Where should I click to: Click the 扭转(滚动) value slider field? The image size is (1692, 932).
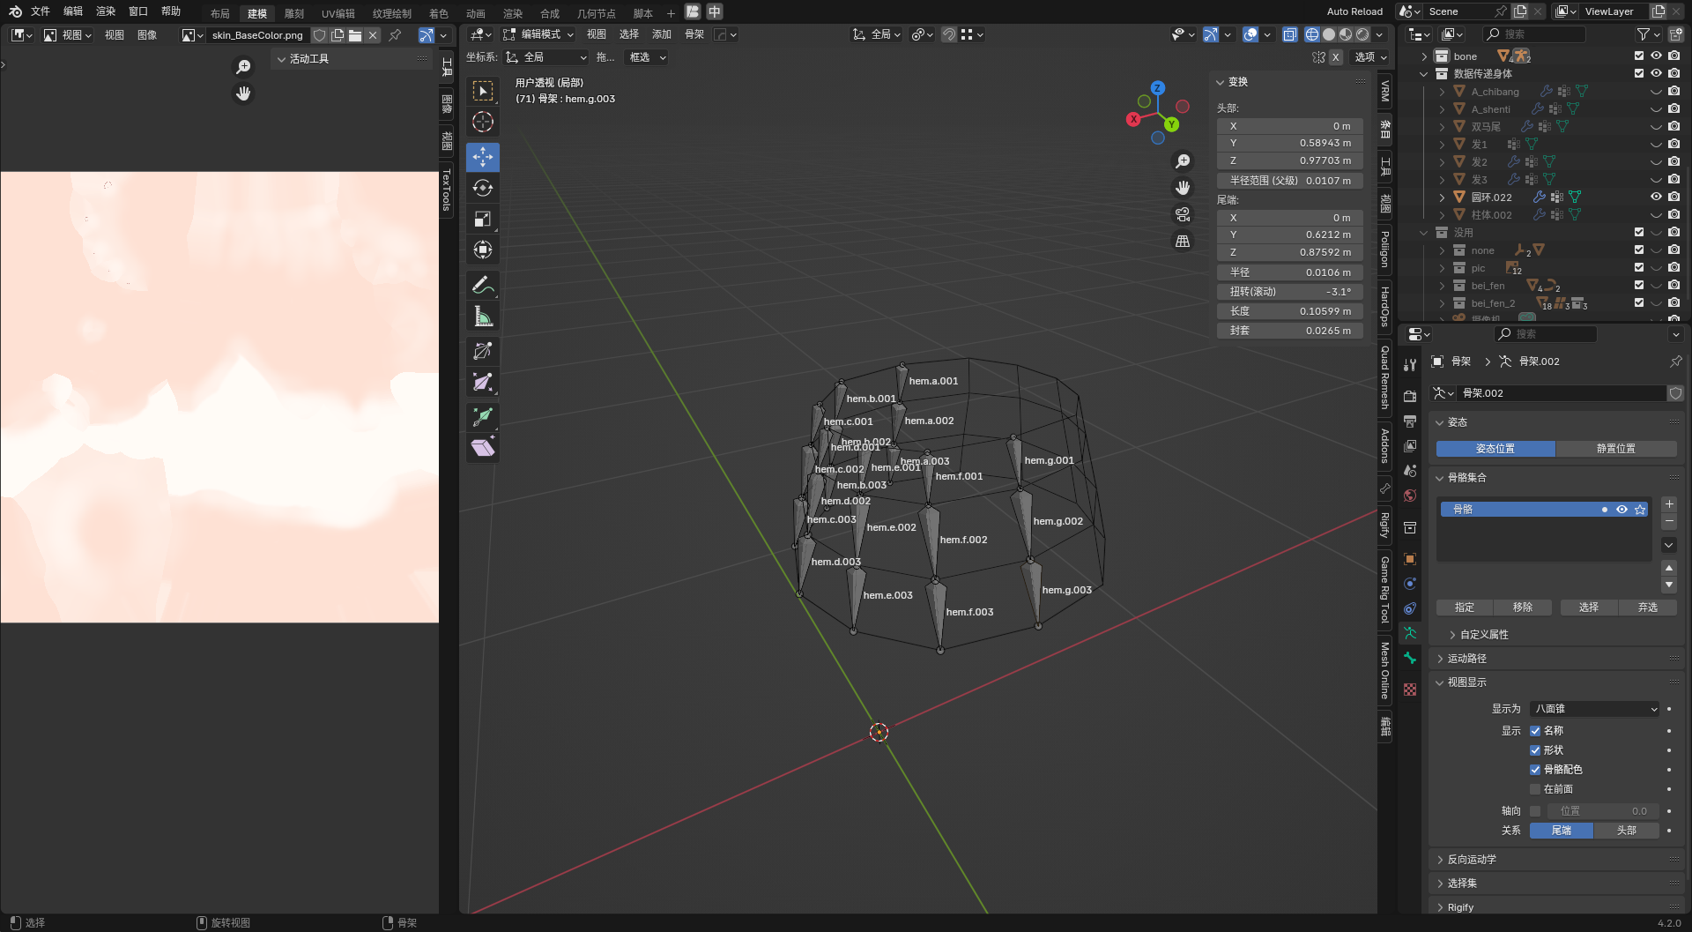pyautogui.click(x=1289, y=292)
